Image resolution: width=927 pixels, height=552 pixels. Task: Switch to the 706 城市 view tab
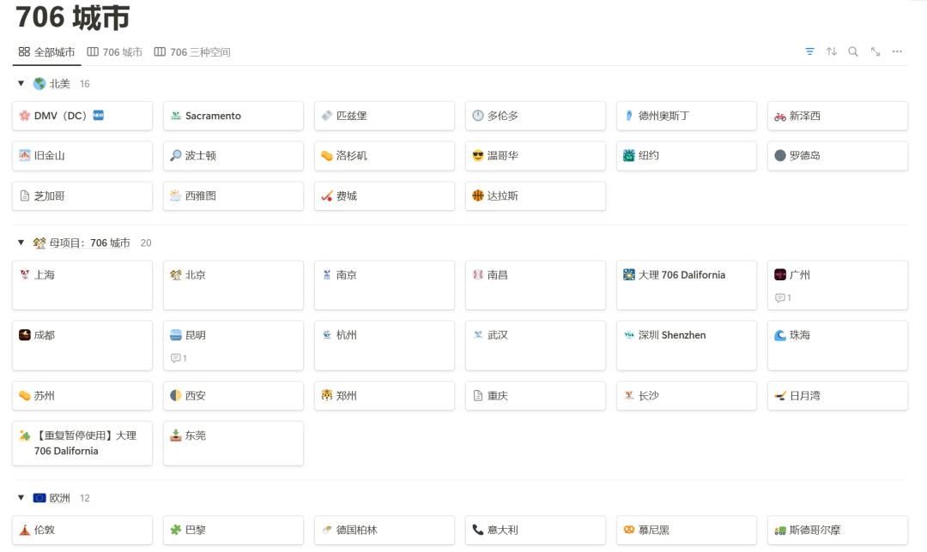pos(115,52)
